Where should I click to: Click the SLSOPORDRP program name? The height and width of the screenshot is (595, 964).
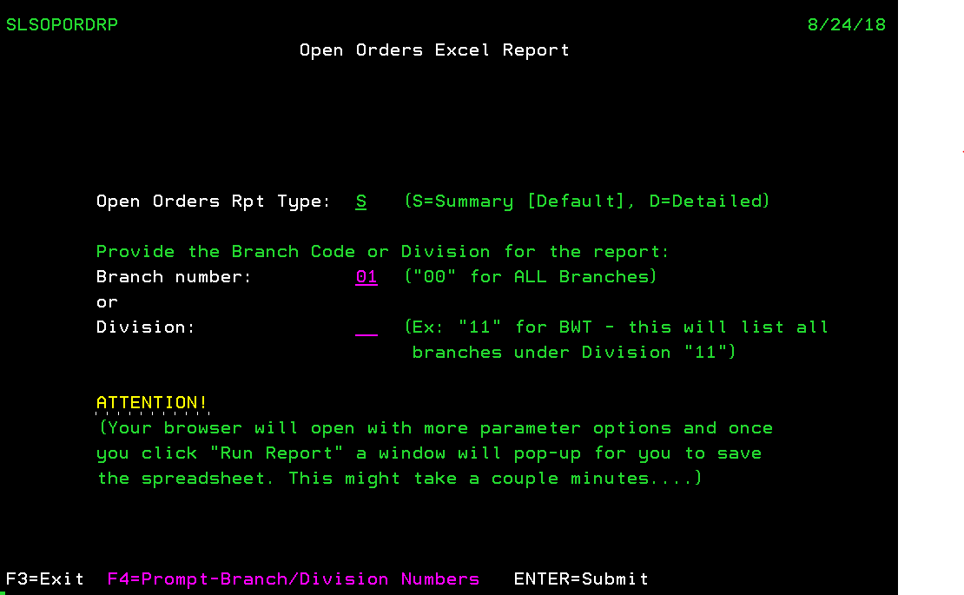pyautogui.click(x=62, y=24)
